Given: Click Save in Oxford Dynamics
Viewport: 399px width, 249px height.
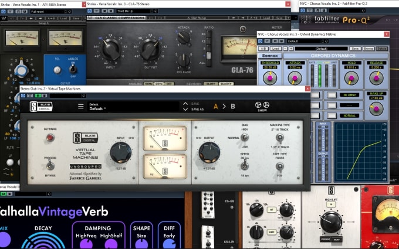Looking at the screenshot, I should (355, 49).
